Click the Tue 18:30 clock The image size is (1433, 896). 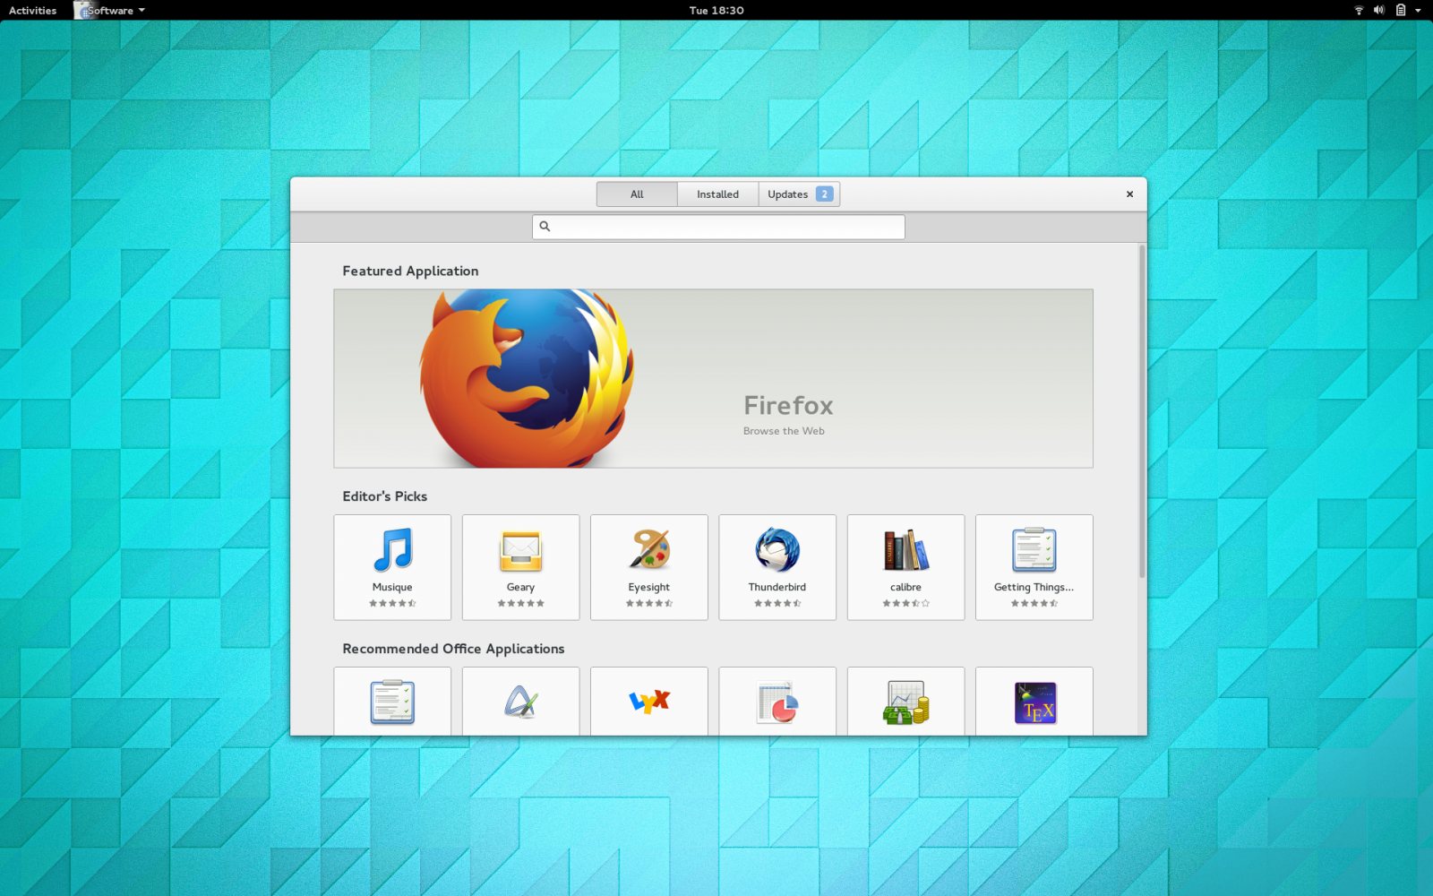[x=716, y=10]
